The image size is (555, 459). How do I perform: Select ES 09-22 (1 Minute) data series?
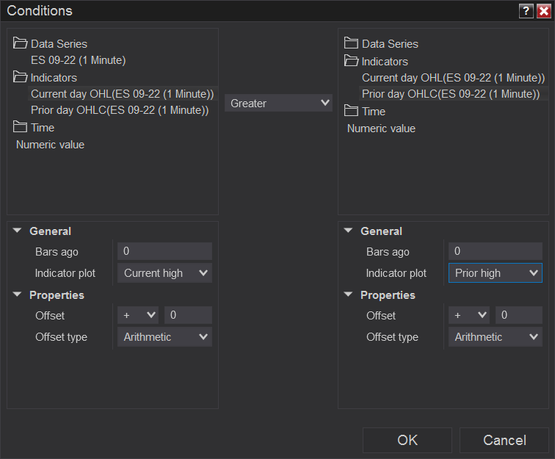[78, 60]
